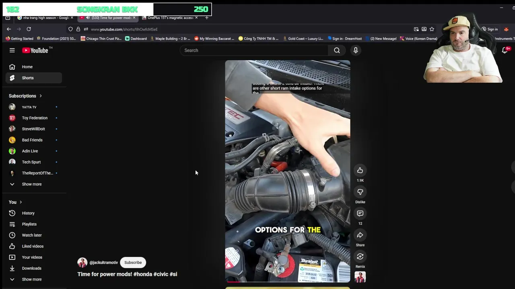
Task: Select Shorts in the sidebar
Action: point(34,78)
